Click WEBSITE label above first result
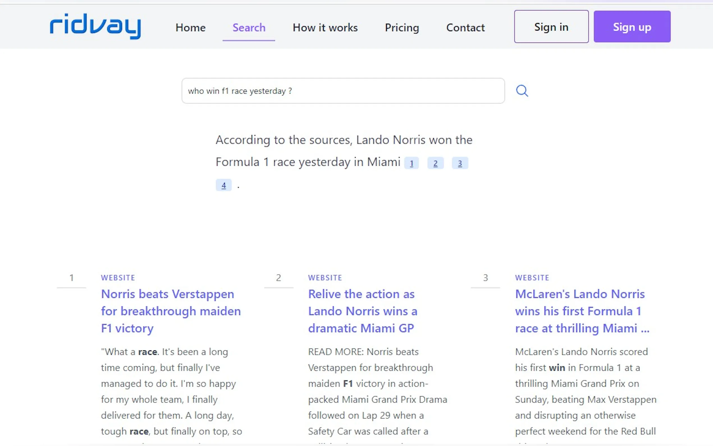The image size is (713, 446). click(118, 277)
